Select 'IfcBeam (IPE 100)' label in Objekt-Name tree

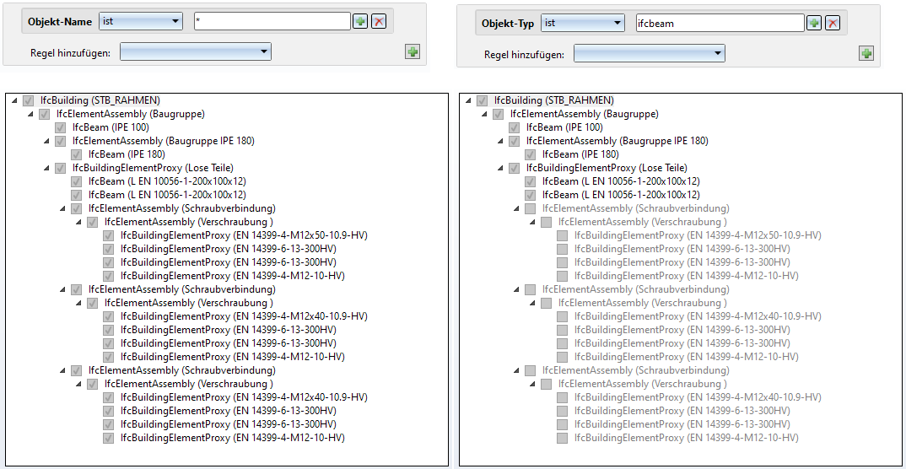tap(111, 127)
